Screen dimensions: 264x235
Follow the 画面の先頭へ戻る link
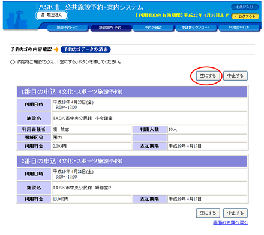coord(230,222)
